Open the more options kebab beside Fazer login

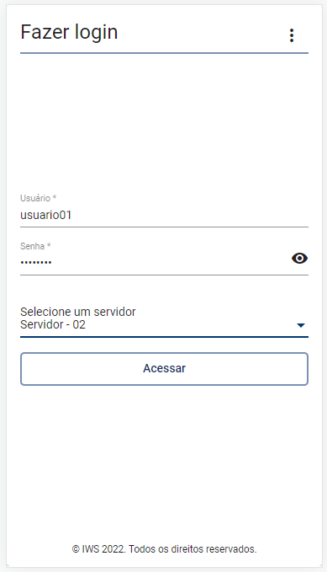[x=292, y=35]
